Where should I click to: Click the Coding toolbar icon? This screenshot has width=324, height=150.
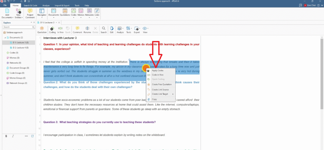click(52, 29)
